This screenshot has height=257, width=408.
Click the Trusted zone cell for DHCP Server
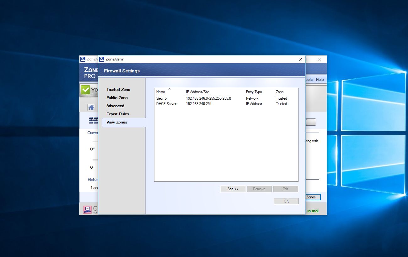point(282,104)
